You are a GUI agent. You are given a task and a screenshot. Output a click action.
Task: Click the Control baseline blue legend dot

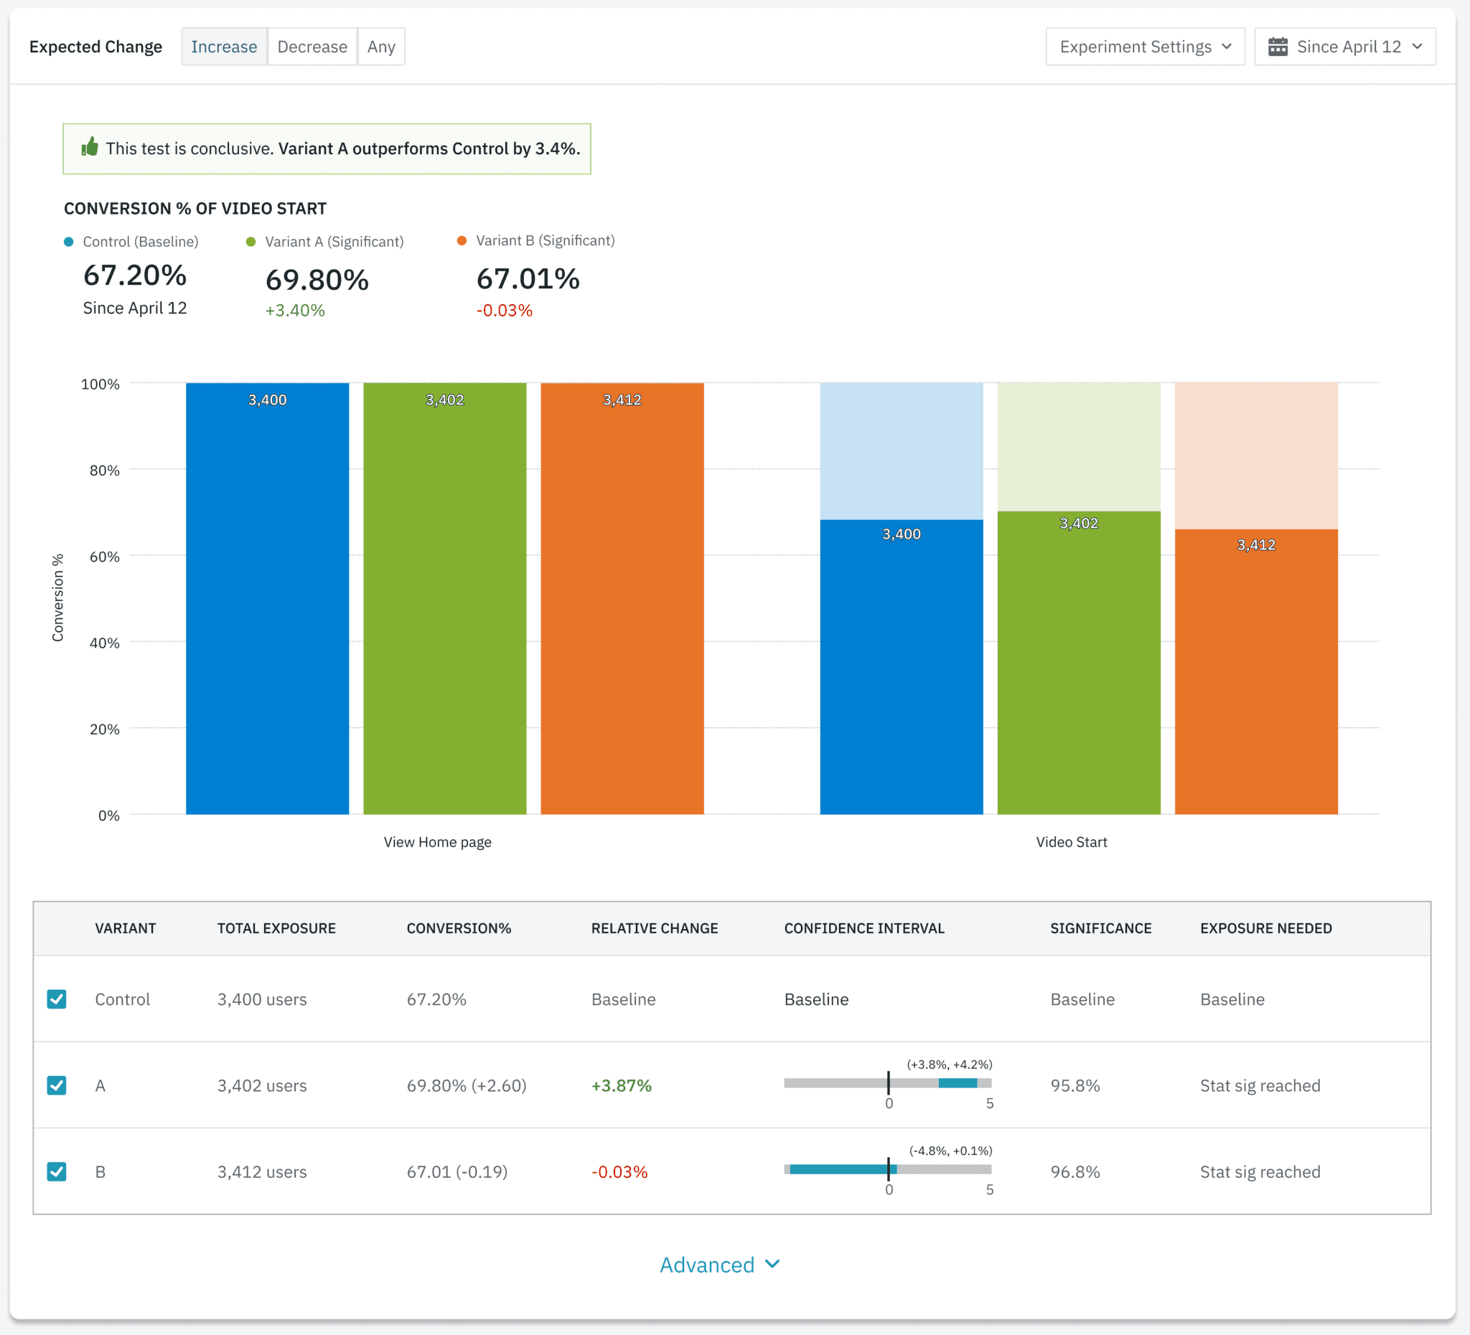point(68,242)
